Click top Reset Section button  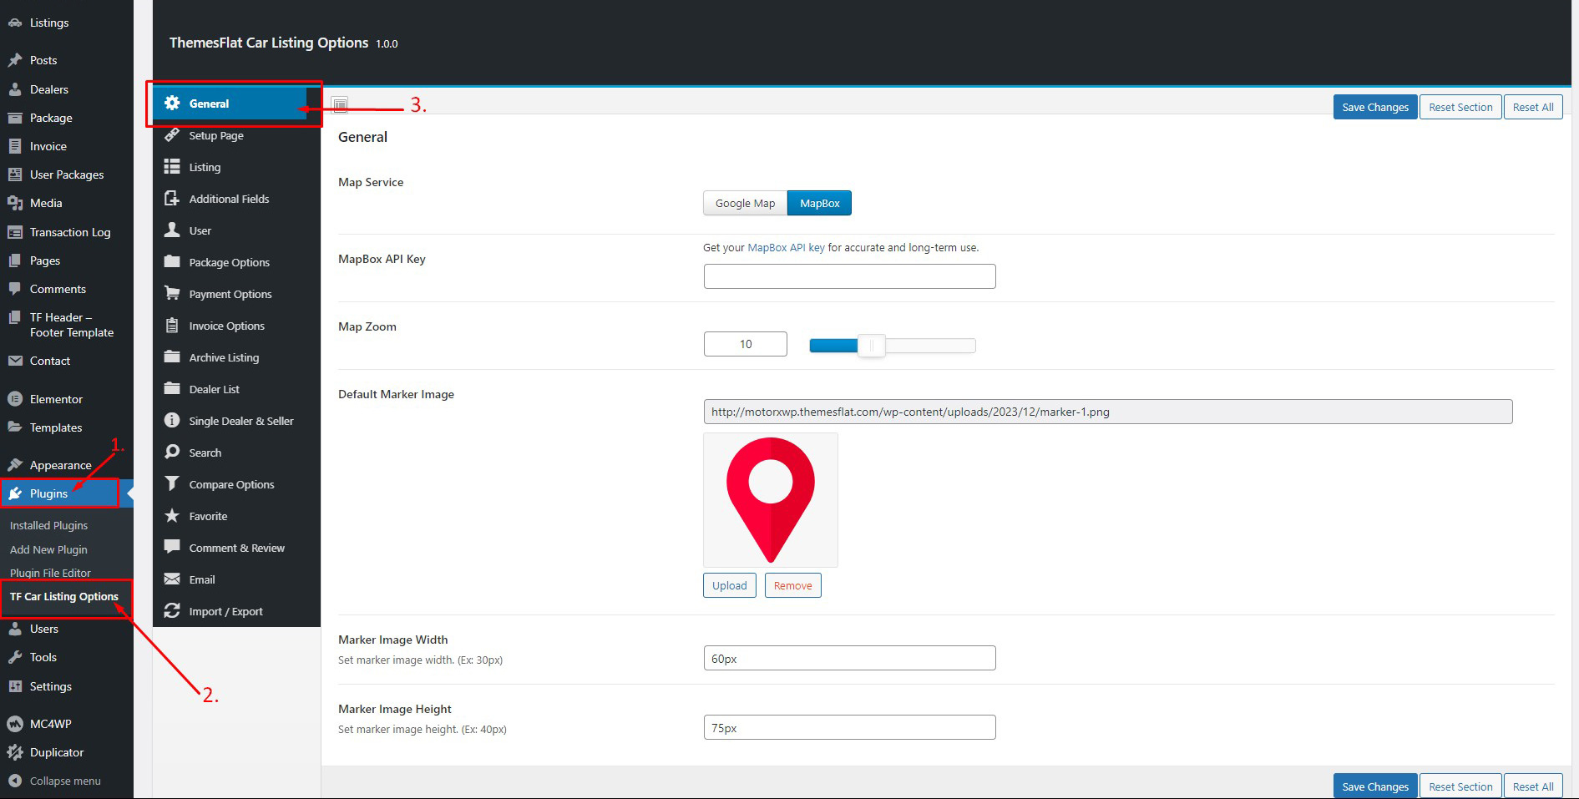(x=1460, y=107)
